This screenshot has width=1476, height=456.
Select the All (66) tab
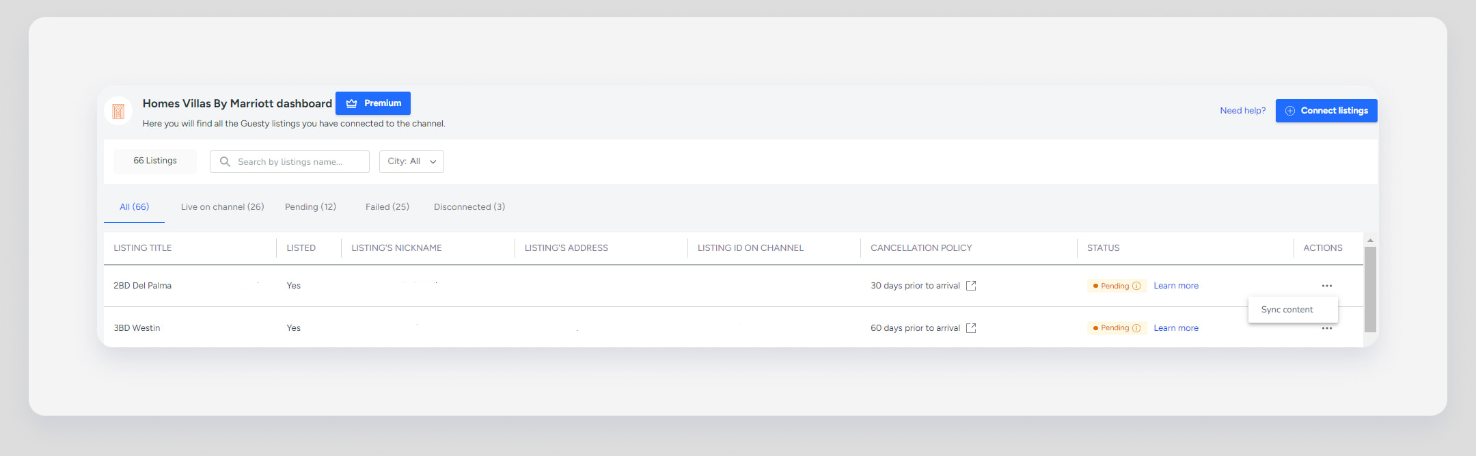pos(134,207)
